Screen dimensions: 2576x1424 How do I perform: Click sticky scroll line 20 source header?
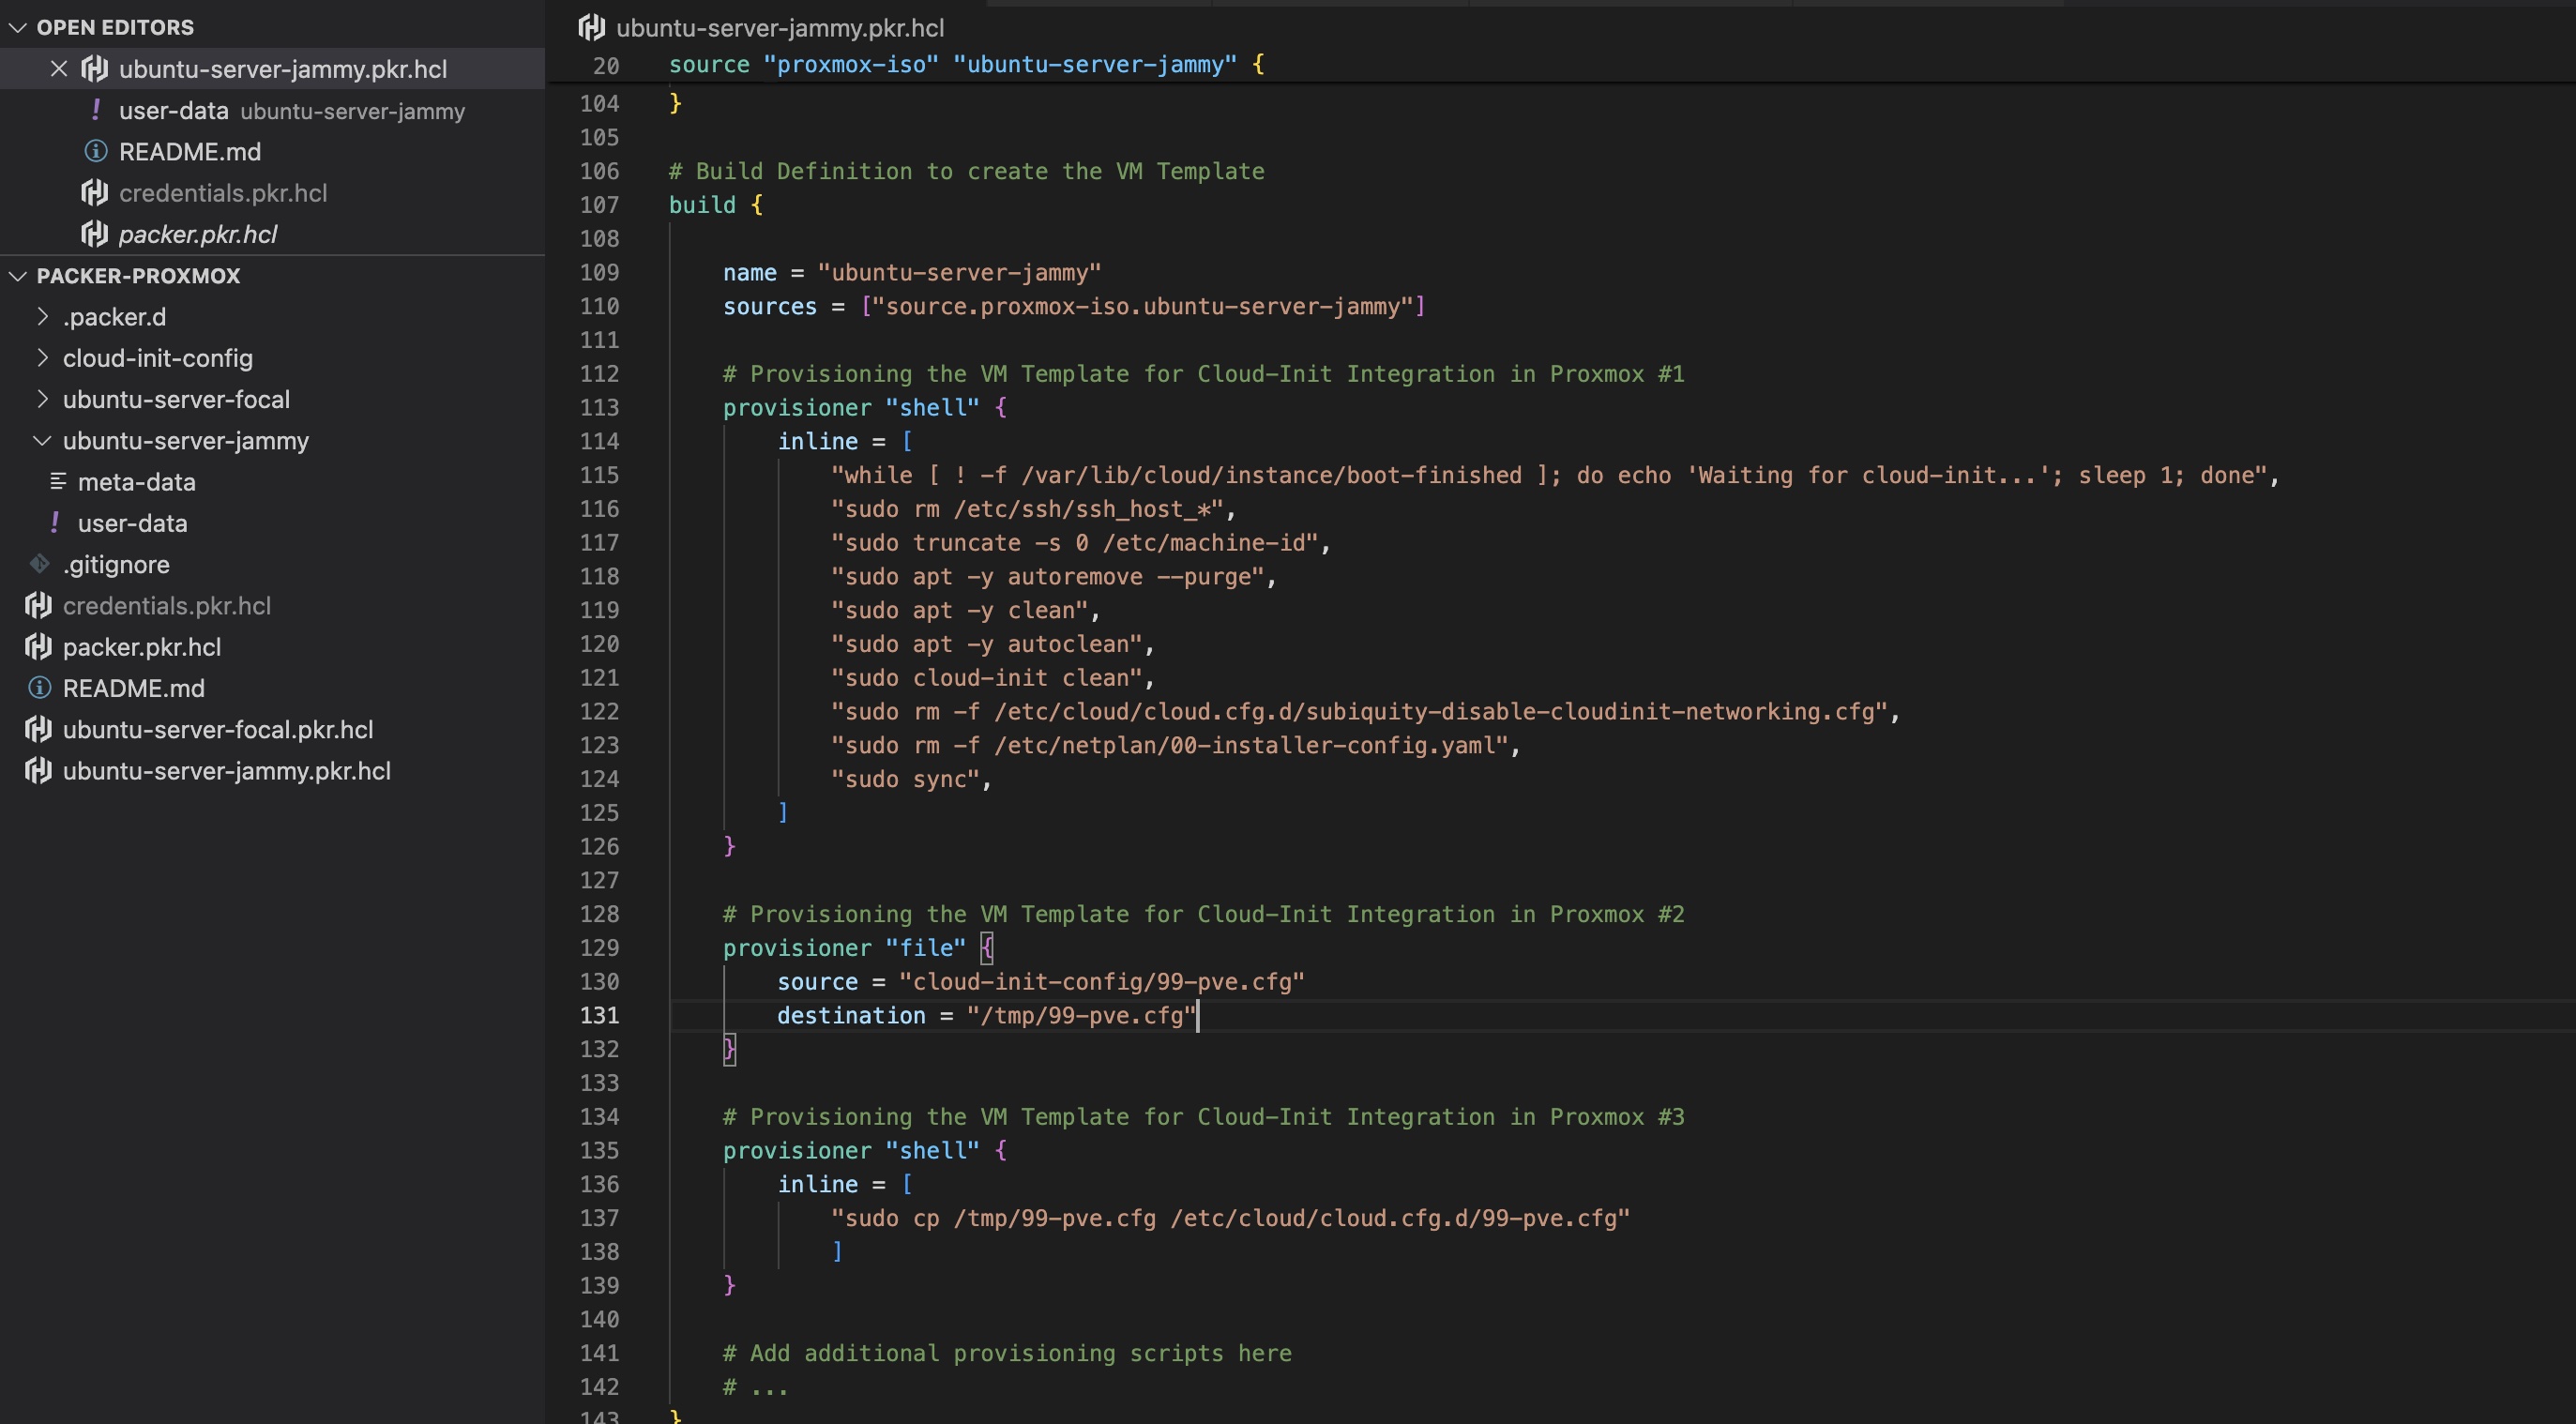(966, 64)
